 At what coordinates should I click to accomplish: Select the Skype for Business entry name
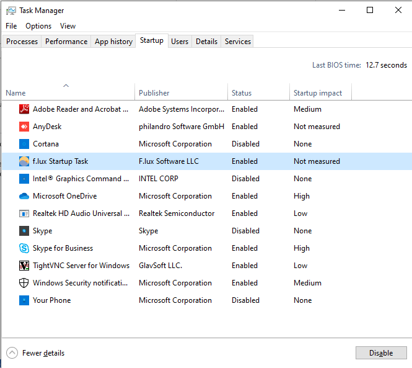pos(63,248)
